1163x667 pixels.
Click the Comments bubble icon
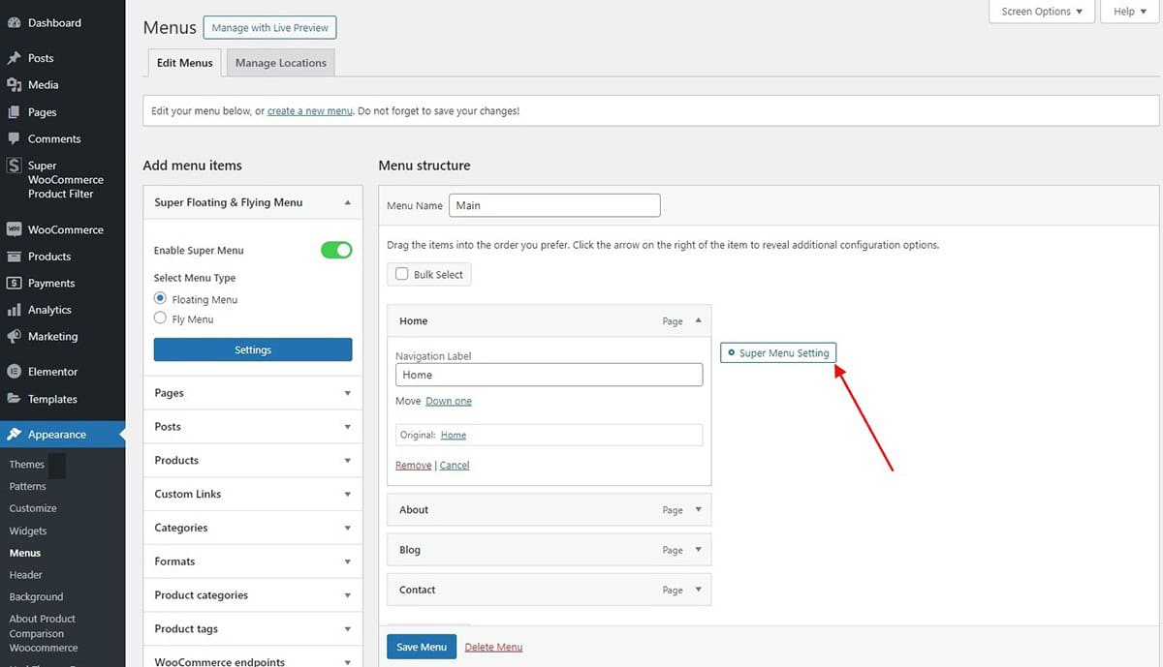tap(14, 138)
